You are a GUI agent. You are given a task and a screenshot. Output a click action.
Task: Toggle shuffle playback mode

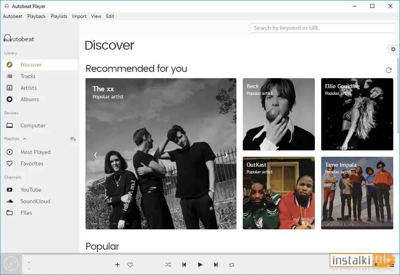coord(168,265)
